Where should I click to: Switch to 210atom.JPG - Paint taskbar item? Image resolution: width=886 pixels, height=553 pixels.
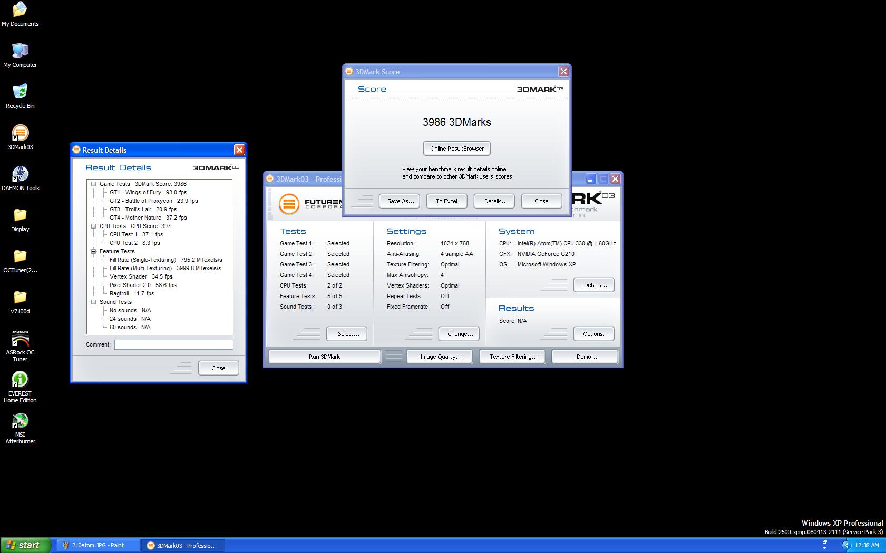[x=98, y=545]
